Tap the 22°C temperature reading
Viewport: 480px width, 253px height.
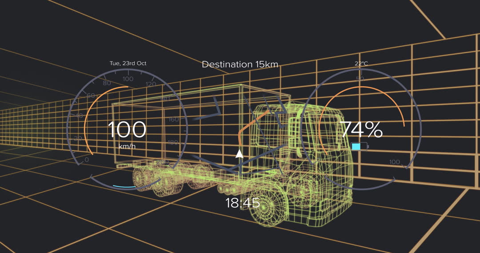pos(361,63)
